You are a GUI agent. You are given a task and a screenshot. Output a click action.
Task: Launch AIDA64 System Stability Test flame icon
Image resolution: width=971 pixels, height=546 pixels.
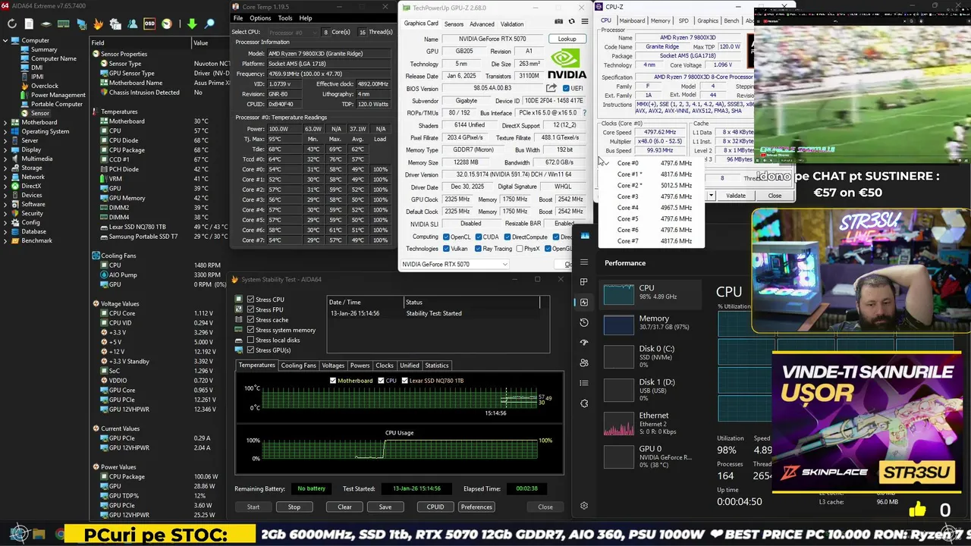[x=98, y=24]
